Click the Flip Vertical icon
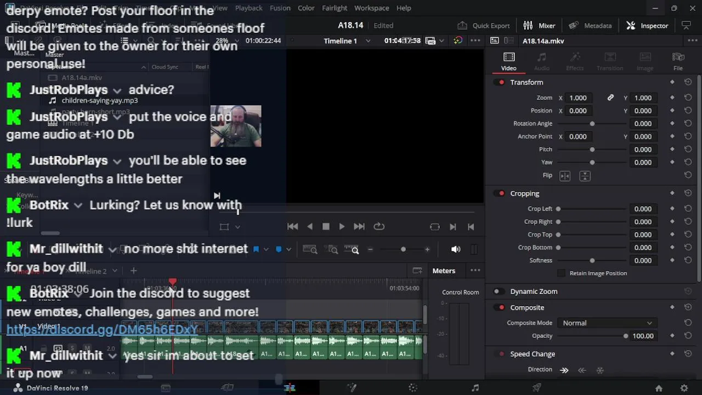Image resolution: width=702 pixels, height=395 pixels. (x=585, y=176)
